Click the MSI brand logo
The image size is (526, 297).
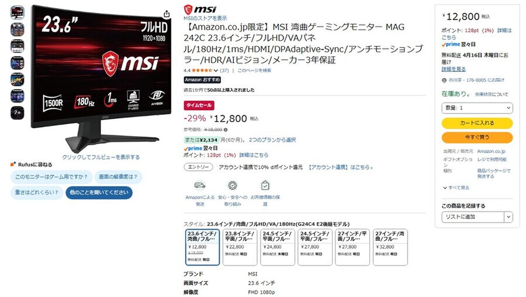click(200, 9)
